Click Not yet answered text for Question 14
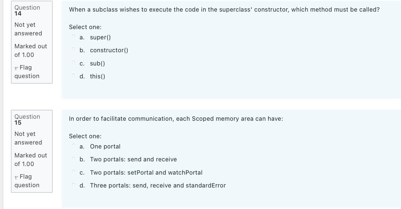 [x=28, y=29]
